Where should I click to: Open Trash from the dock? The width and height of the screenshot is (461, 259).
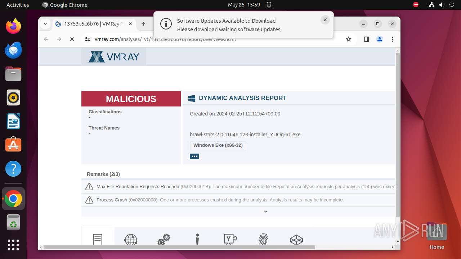point(13,222)
